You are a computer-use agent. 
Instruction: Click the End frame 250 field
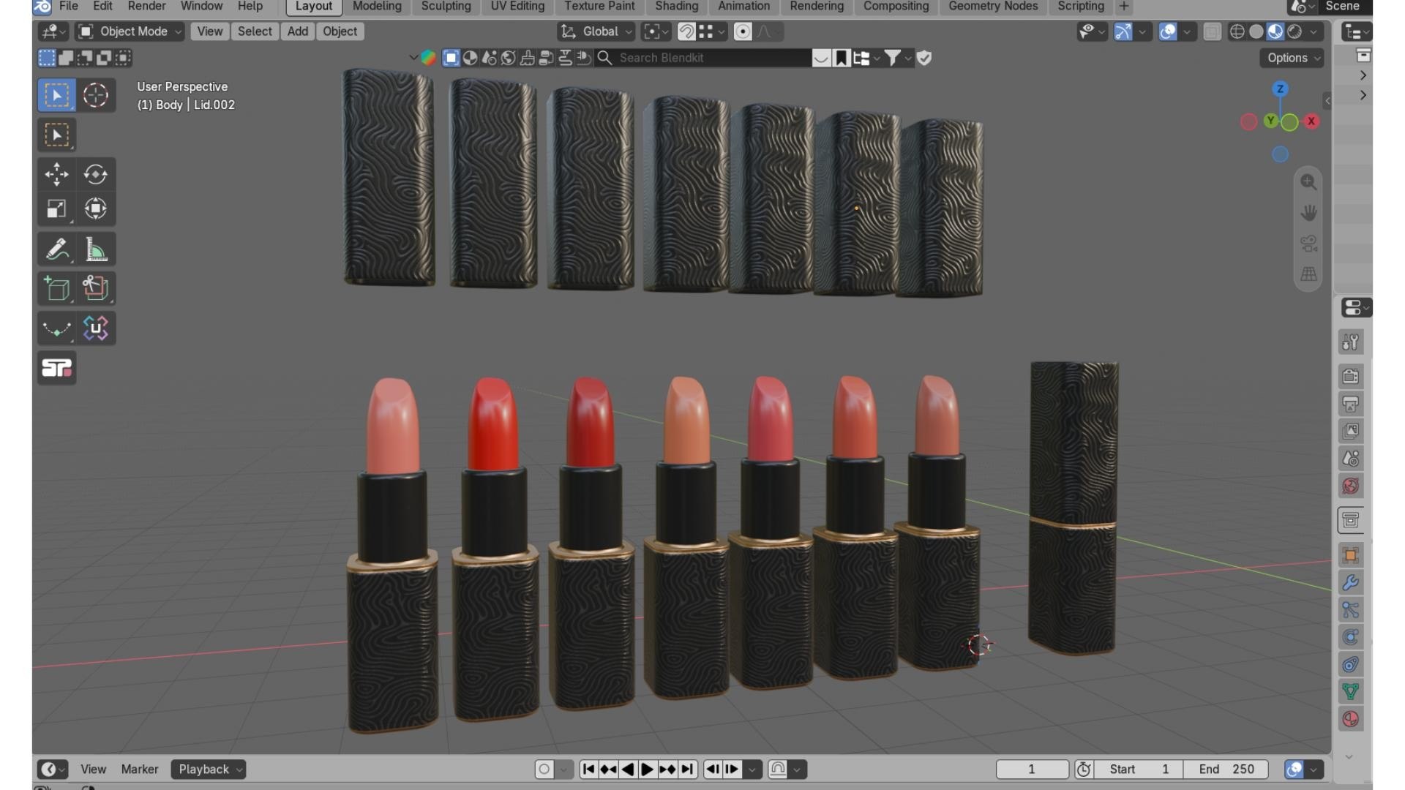(x=1226, y=770)
